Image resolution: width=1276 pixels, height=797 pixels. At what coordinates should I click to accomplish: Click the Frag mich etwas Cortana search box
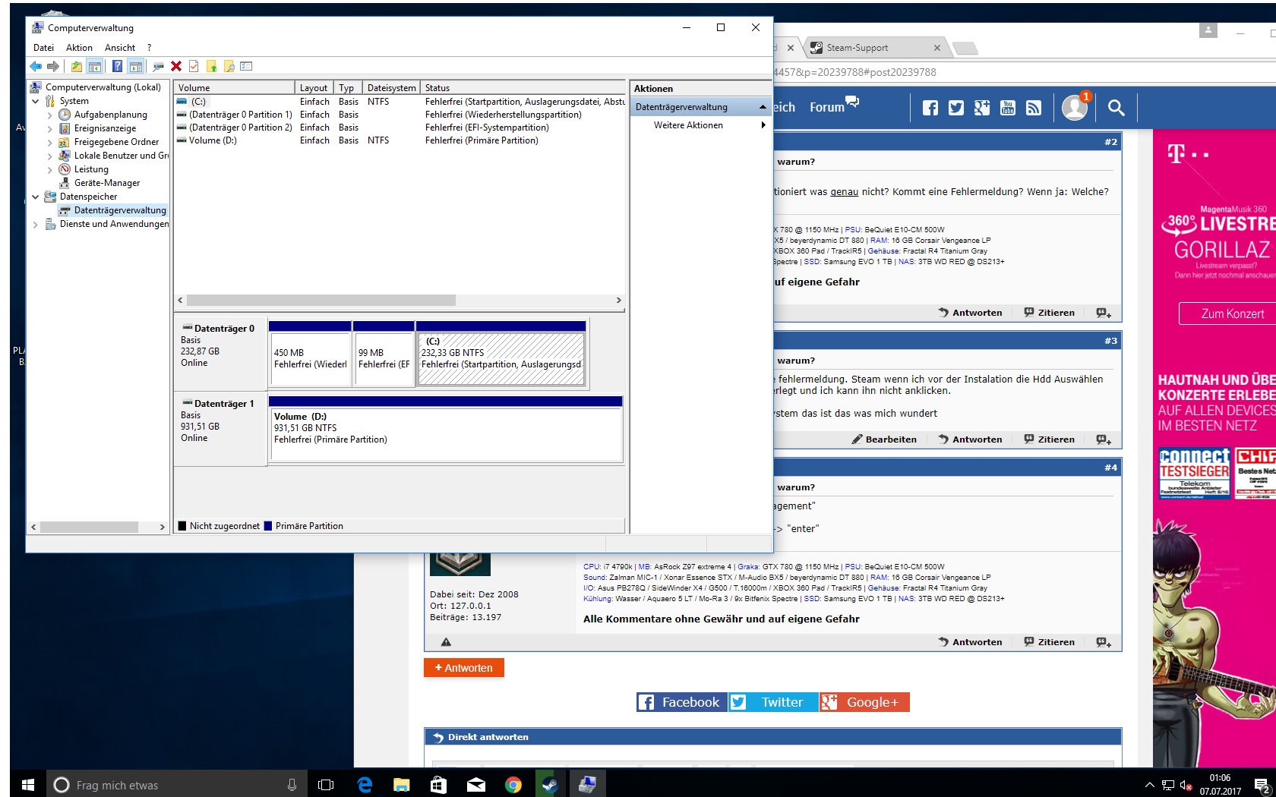coord(178,785)
